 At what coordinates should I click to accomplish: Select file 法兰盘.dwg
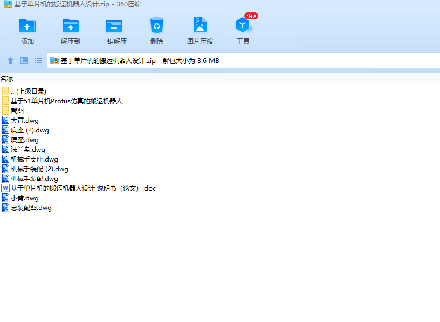pyautogui.click(x=23, y=149)
